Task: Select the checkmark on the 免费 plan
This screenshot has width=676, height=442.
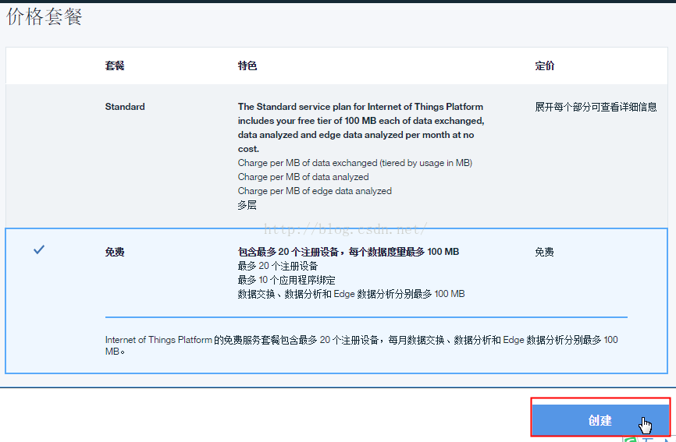Action: click(x=39, y=250)
